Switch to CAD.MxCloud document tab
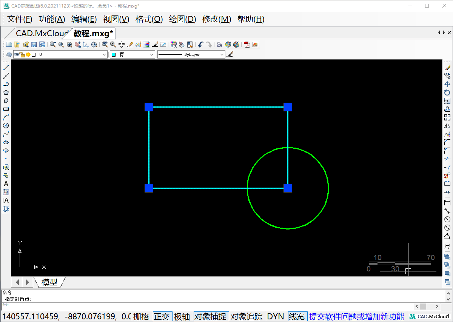The height and width of the screenshot is (322, 453). pyautogui.click(x=42, y=33)
